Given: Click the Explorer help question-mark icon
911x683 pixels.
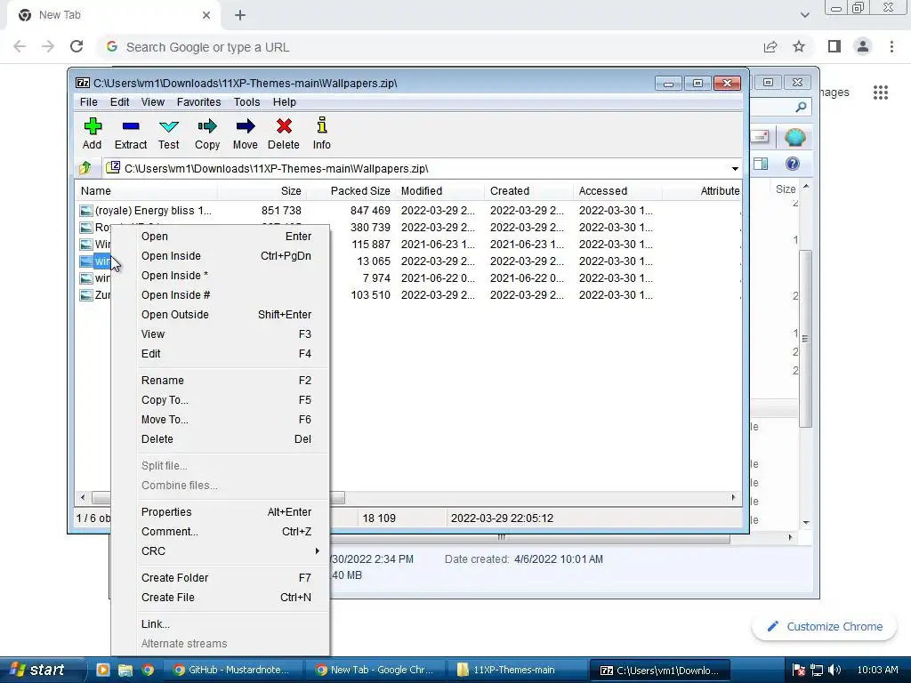Looking at the screenshot, I should 793,164.
